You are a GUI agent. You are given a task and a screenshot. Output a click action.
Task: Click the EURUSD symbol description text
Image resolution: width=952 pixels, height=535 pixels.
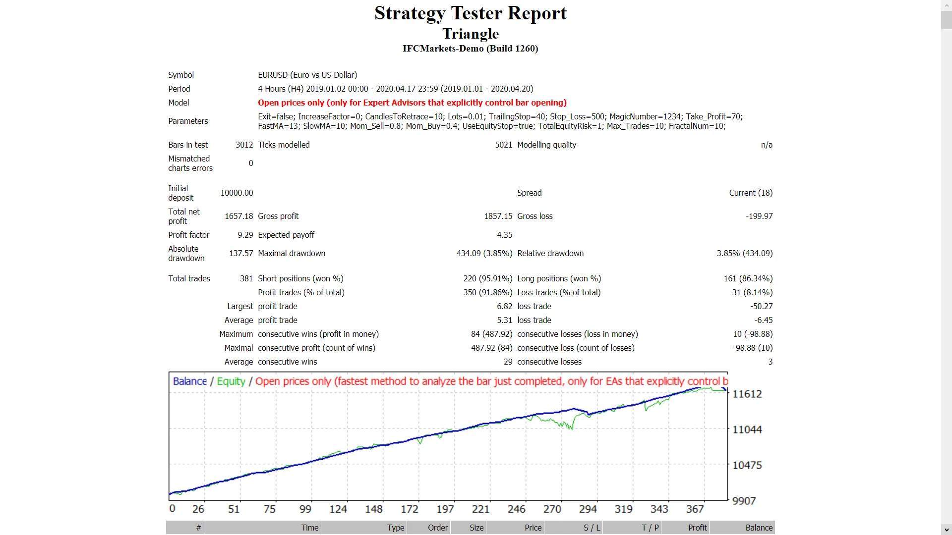307,75
